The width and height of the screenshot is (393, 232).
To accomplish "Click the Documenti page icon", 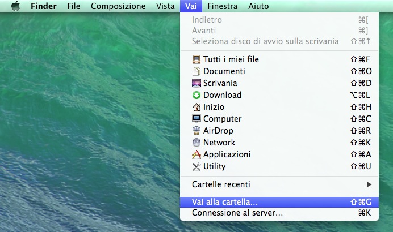I will tap(196, 71).
